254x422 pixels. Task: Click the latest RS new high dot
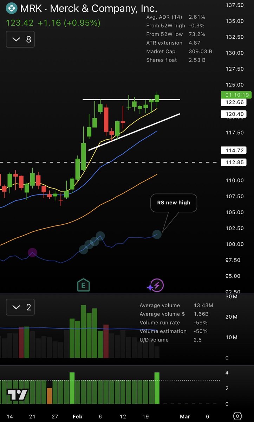(157, 234)
